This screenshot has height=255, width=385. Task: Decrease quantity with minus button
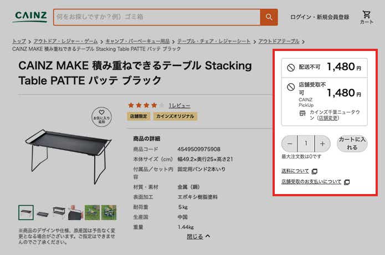290,144
